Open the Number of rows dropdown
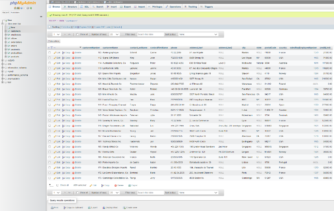This screenshot has height=211, width=334. tap(114, 34)
